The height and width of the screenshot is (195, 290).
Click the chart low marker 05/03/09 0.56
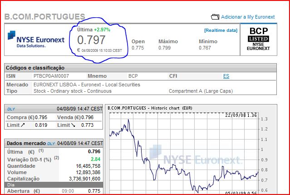(x=241, y=193)
